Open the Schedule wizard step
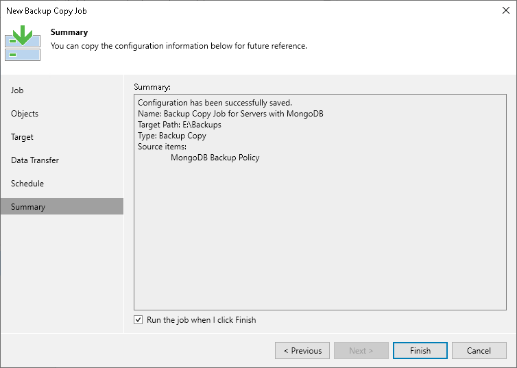Screen dimensions: 517x368 [x=62, y=184]
